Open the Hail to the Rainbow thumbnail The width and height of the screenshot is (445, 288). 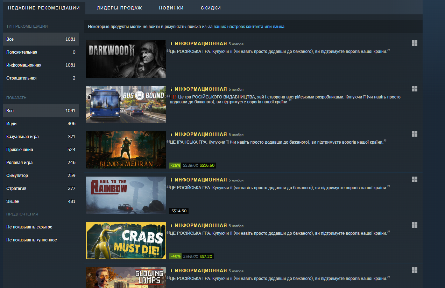point(126,195)
